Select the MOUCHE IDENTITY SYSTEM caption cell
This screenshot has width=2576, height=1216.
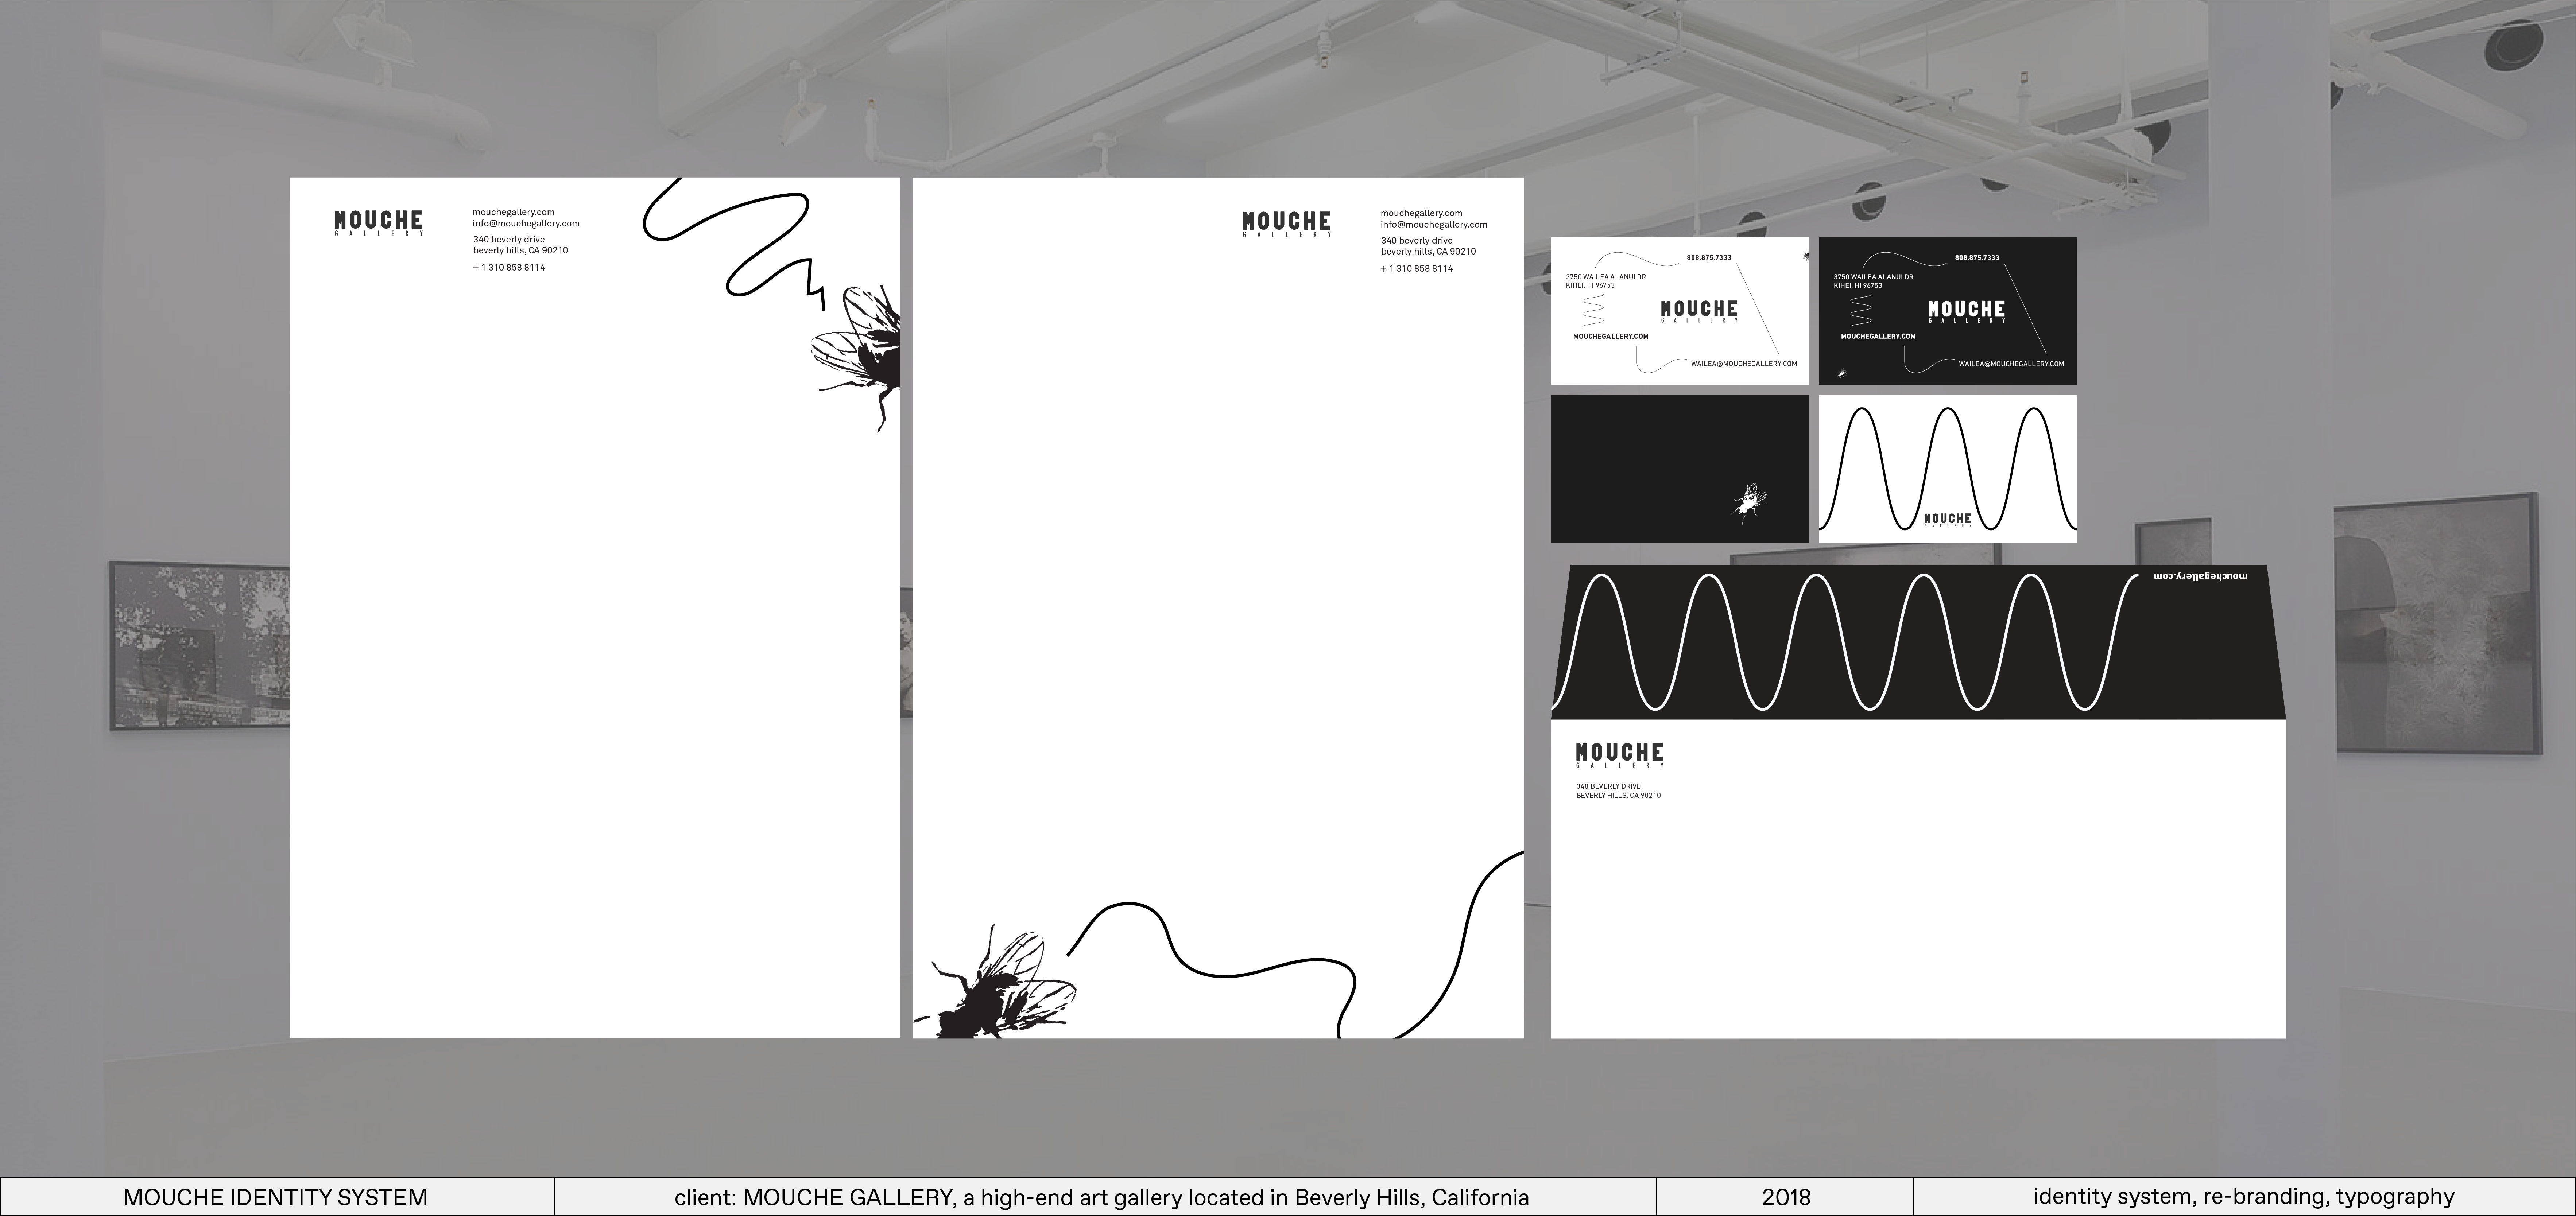(276, 1197)
